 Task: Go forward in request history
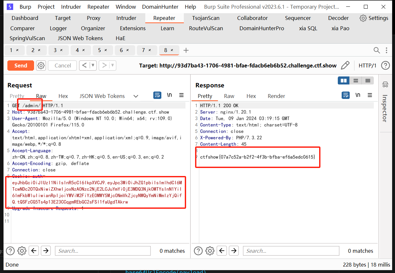click(104, 66)
